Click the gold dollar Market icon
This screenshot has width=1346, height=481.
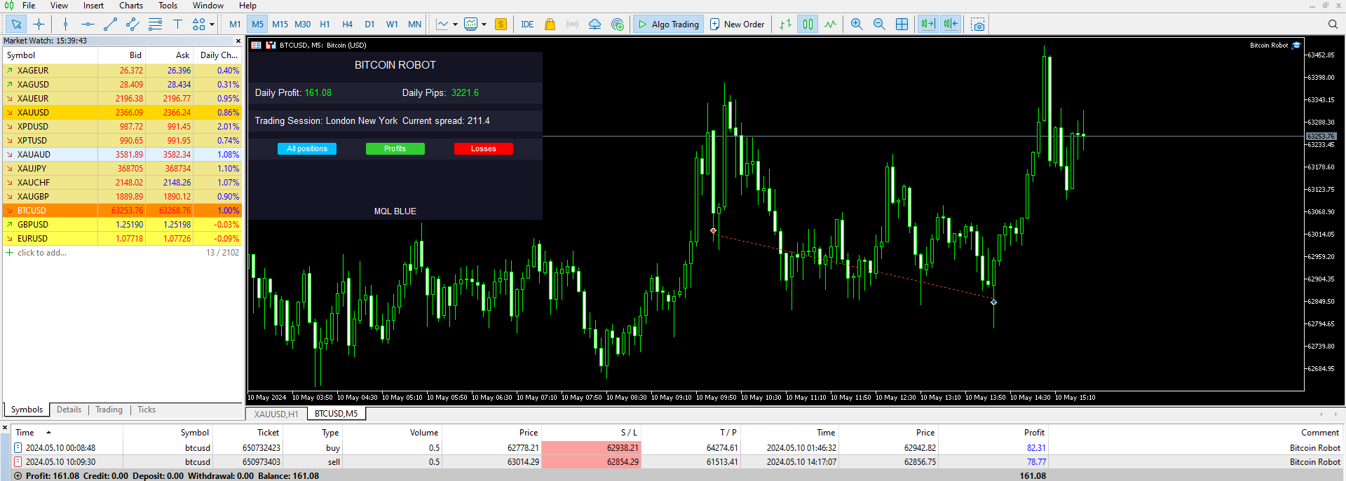pos(501,25)
